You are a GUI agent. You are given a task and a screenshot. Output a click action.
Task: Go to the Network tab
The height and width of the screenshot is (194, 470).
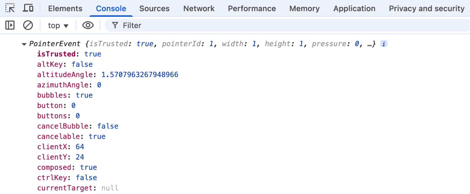[x=199, y=9]
